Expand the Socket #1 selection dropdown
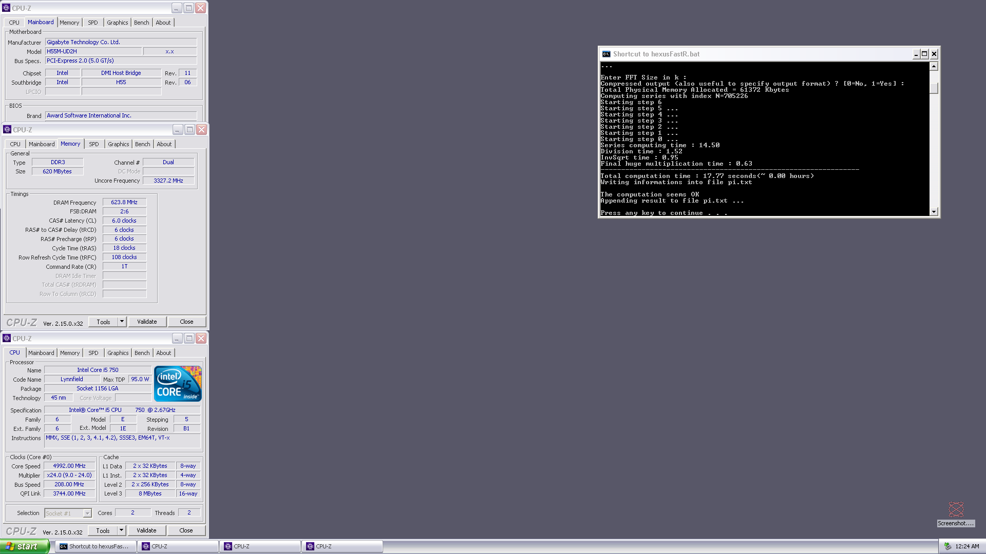Viewport: 986px width, 554px height. click(x=87, y=513)
